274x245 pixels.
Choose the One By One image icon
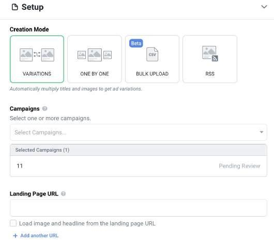(95, 55)
